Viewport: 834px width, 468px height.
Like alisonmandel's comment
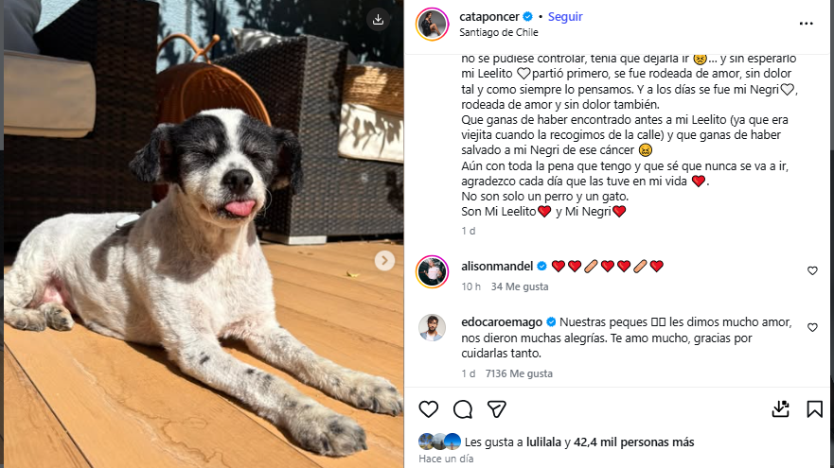(812, 271)
